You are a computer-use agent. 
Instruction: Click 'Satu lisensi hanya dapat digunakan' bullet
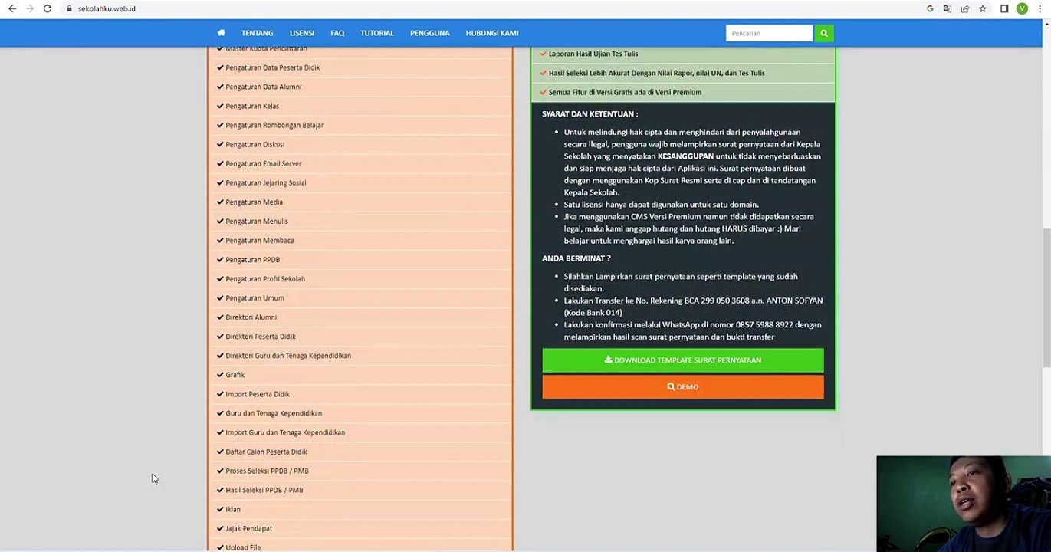[662, 205]
